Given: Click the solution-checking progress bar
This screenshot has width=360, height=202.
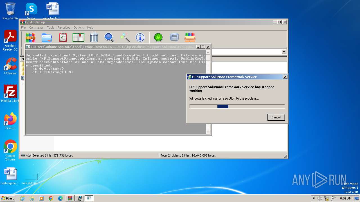Looking at the screenshot, I should [237, 106].
